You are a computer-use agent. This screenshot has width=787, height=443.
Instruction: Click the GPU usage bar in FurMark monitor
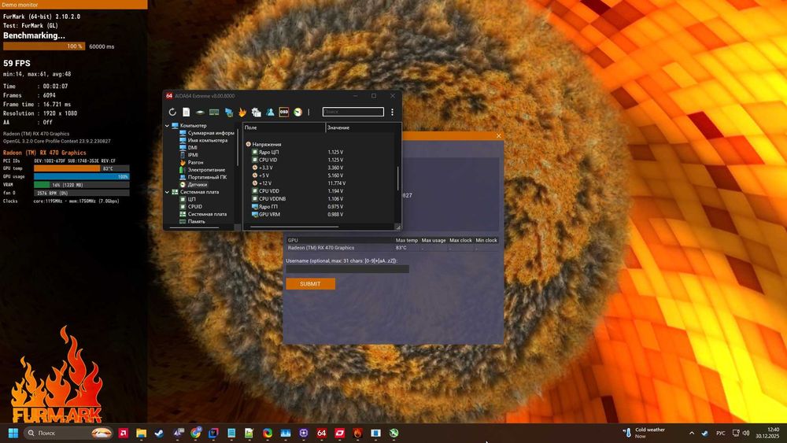tap(81, 176)
